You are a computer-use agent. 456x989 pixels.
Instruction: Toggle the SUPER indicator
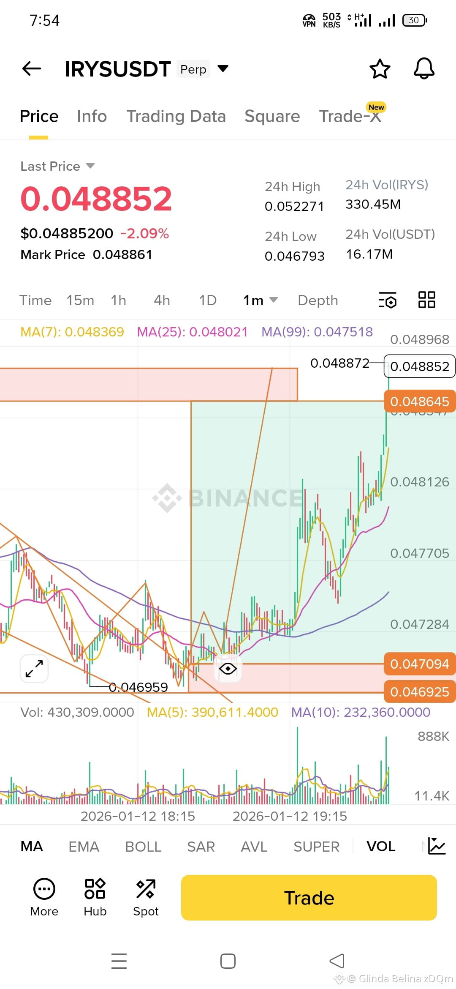[316, 847]
